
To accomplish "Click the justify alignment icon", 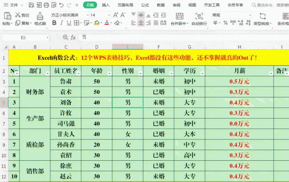I will coord(156,23).
